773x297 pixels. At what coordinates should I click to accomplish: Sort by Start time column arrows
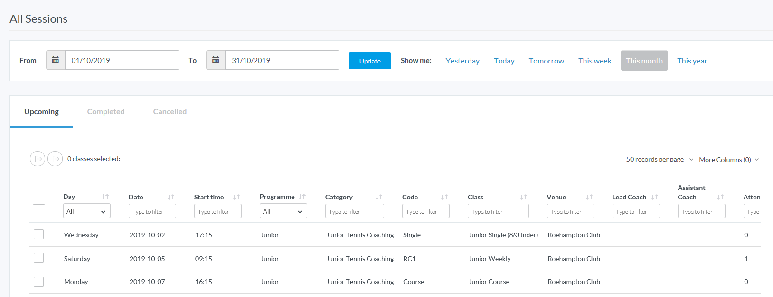pyautogui.click(x=236, y=197)
